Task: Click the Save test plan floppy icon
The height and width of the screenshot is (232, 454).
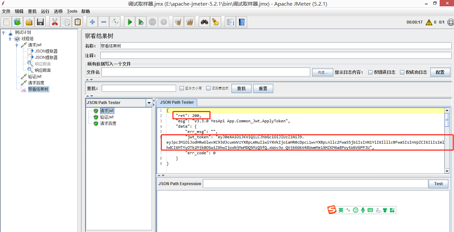Action: coord(40,22)
